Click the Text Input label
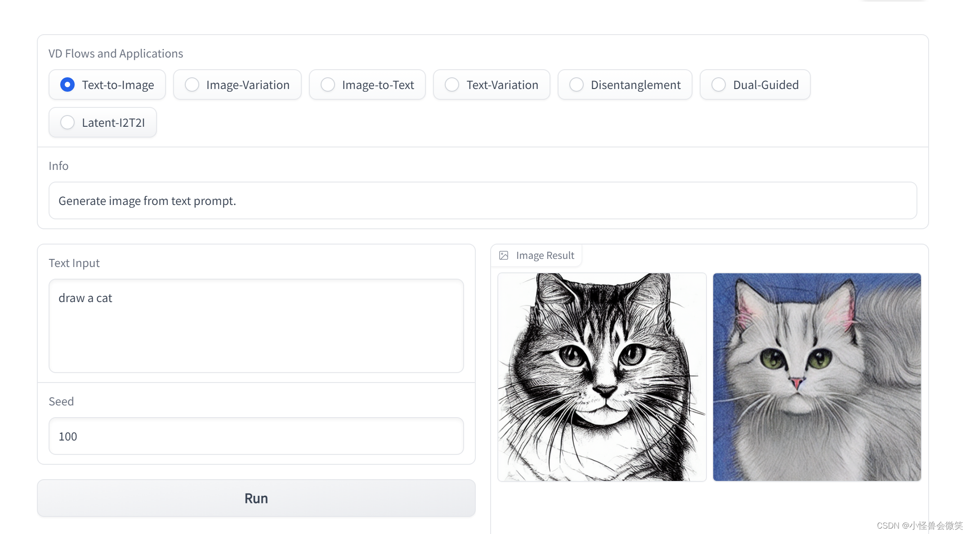The height and width of the screenshot is (534, 970). pyautogui.click(x=74, y=263)
